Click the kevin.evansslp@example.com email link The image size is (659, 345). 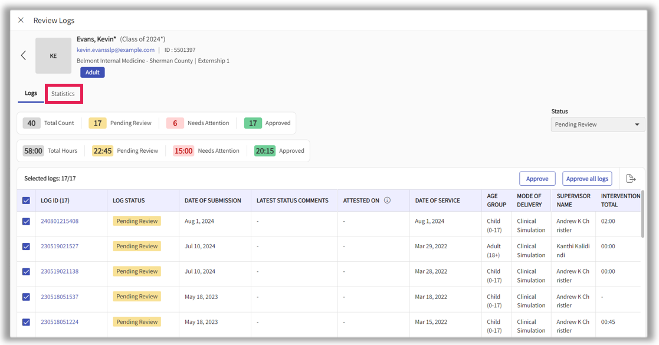point(116,50)
